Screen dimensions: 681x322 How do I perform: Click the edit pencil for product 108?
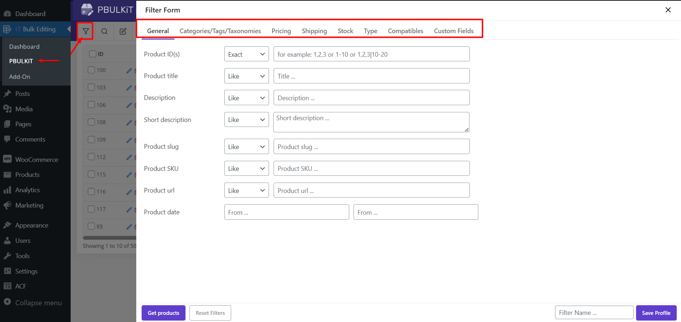click(129, 123)
